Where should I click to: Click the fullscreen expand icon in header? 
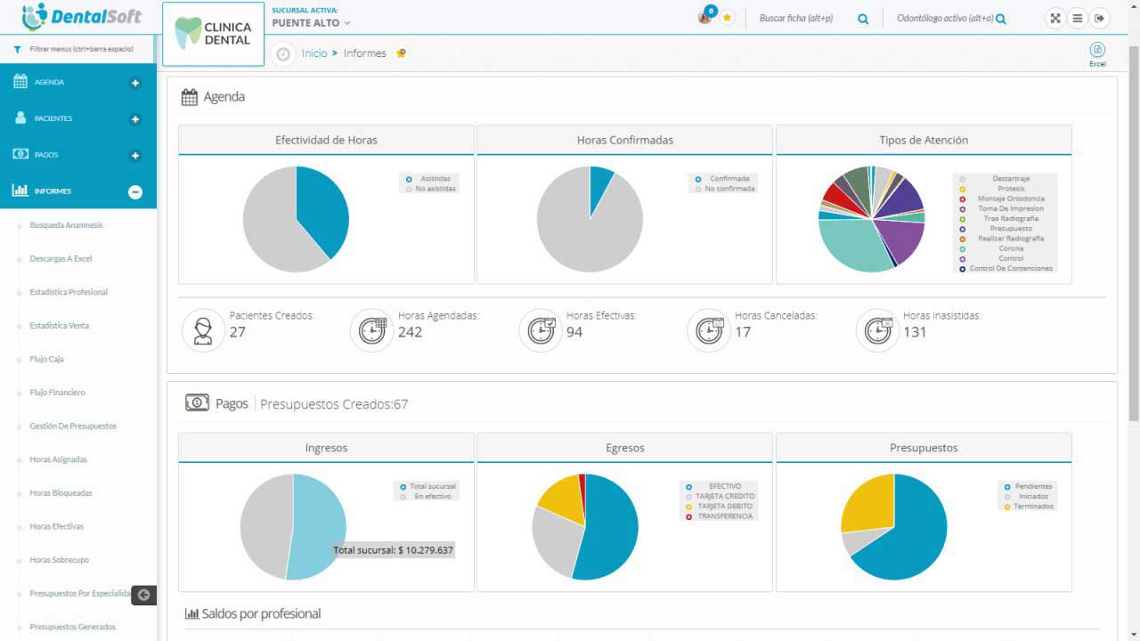pyautogui.click(x=1054, y=18)
